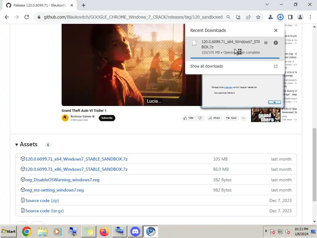Download the x86 Windows7 STABLE_SANDBOX.7z asset
Viewport: 317px width, 238px height.
pos(76,169)
